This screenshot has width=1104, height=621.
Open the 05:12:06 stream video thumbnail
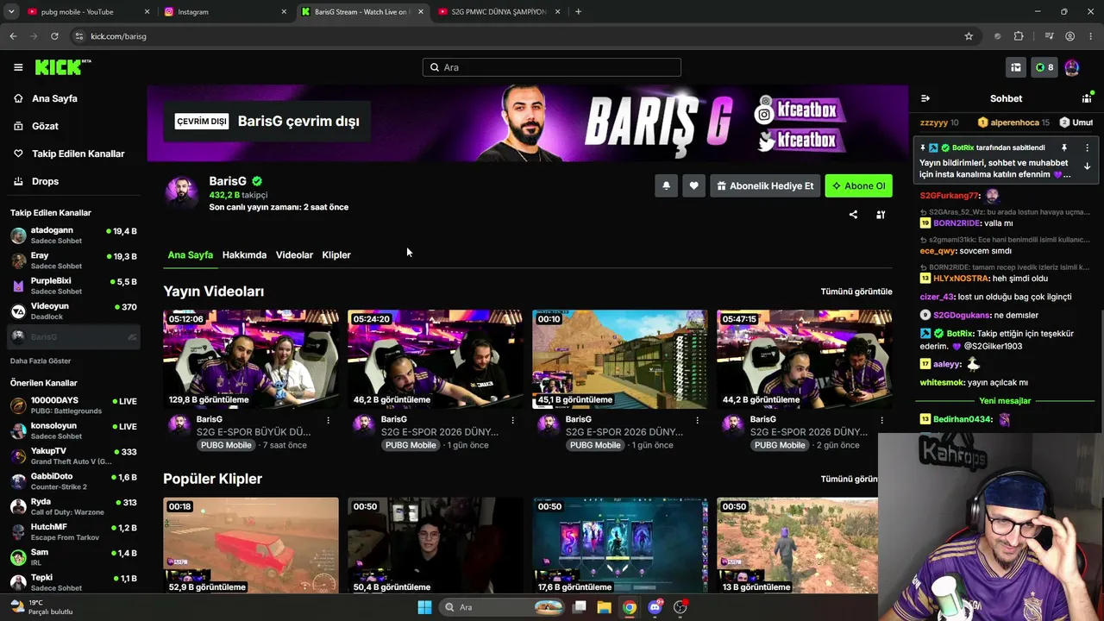(x=251, y=359)
